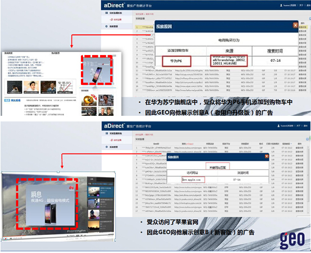This screenshot has height=253, width=311.
Task: Close the lower 投放原因 popup dialog
Action: 267,156
